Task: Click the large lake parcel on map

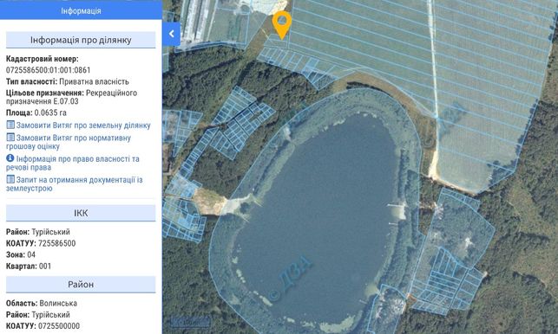Action: (317, 213)
